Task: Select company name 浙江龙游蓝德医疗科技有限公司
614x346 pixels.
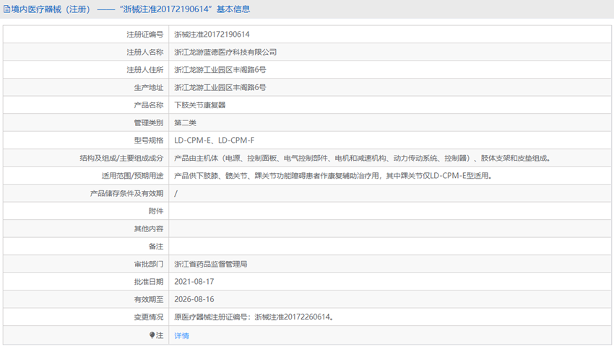Action: (x=225, y=52)
